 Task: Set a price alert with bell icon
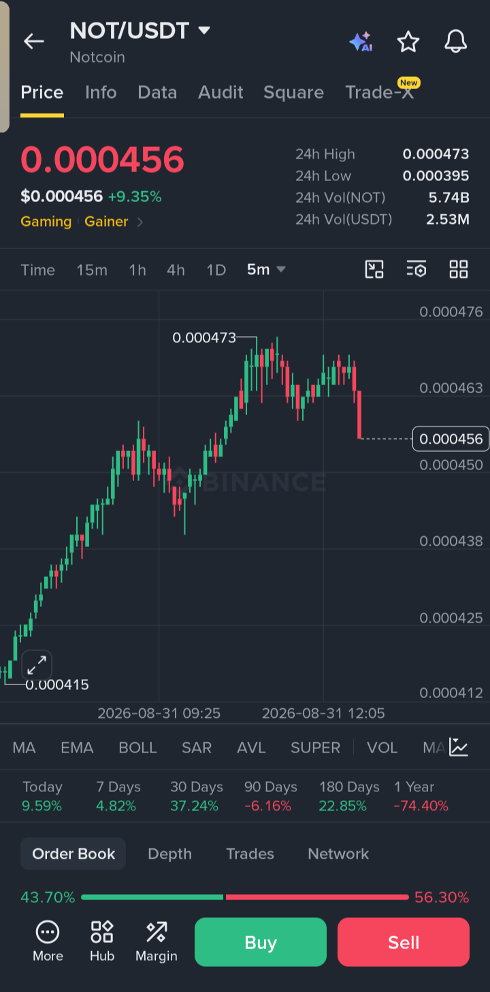(456, 42)
